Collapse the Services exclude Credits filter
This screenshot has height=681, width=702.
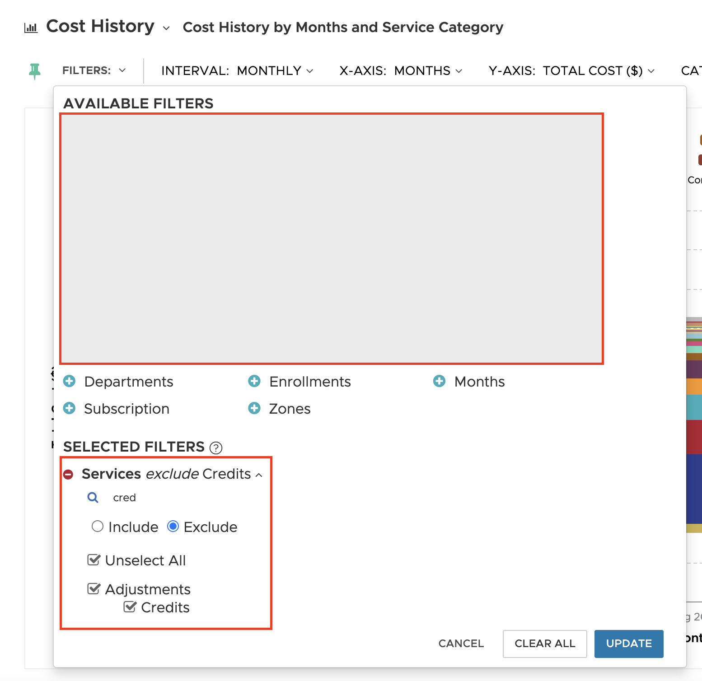coord(259,475)
